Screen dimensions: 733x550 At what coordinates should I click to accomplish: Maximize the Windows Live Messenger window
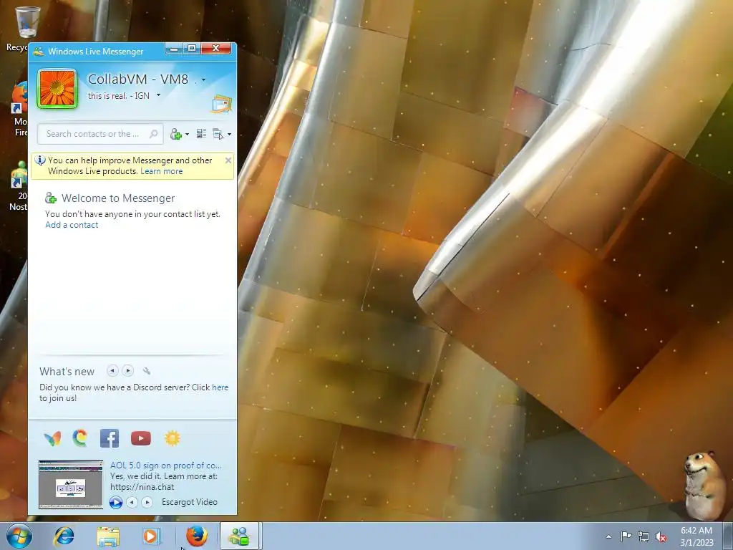pyautogui.click(x=192, y=49)
